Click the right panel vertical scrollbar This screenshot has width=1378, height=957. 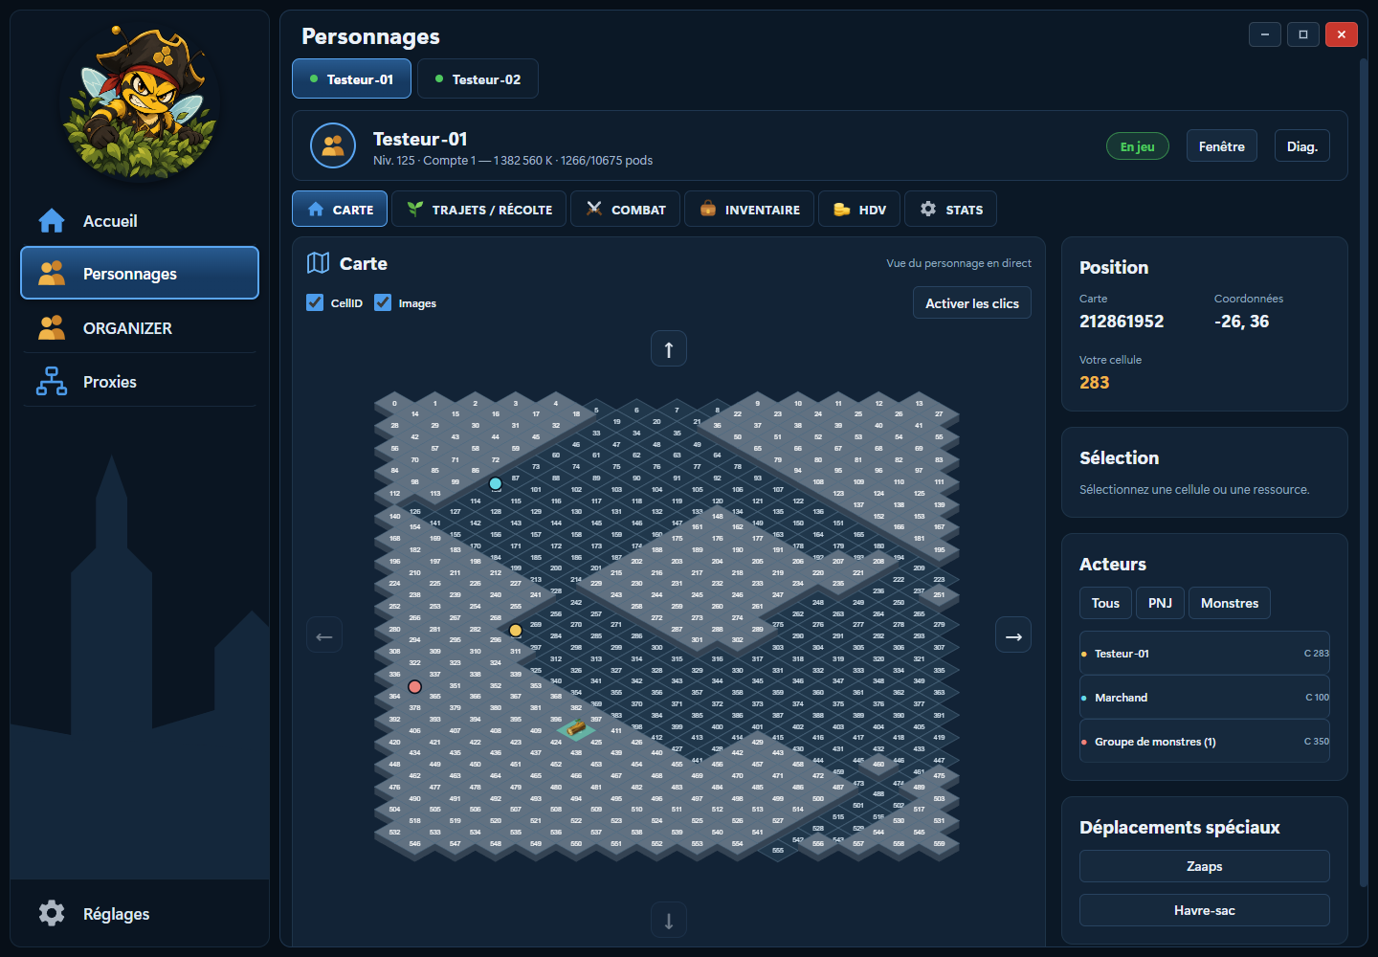(1364, 472)
